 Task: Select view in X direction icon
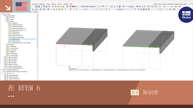click(148, 7)
